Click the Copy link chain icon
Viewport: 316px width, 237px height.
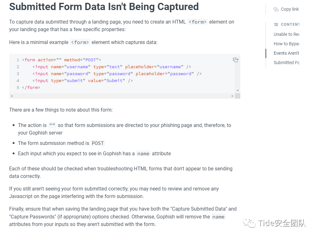click(276, 9)
